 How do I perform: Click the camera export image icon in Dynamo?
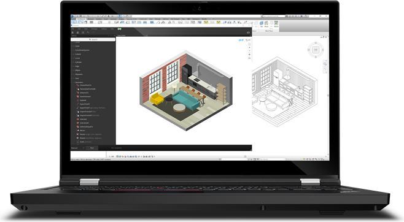pos(249,33)
